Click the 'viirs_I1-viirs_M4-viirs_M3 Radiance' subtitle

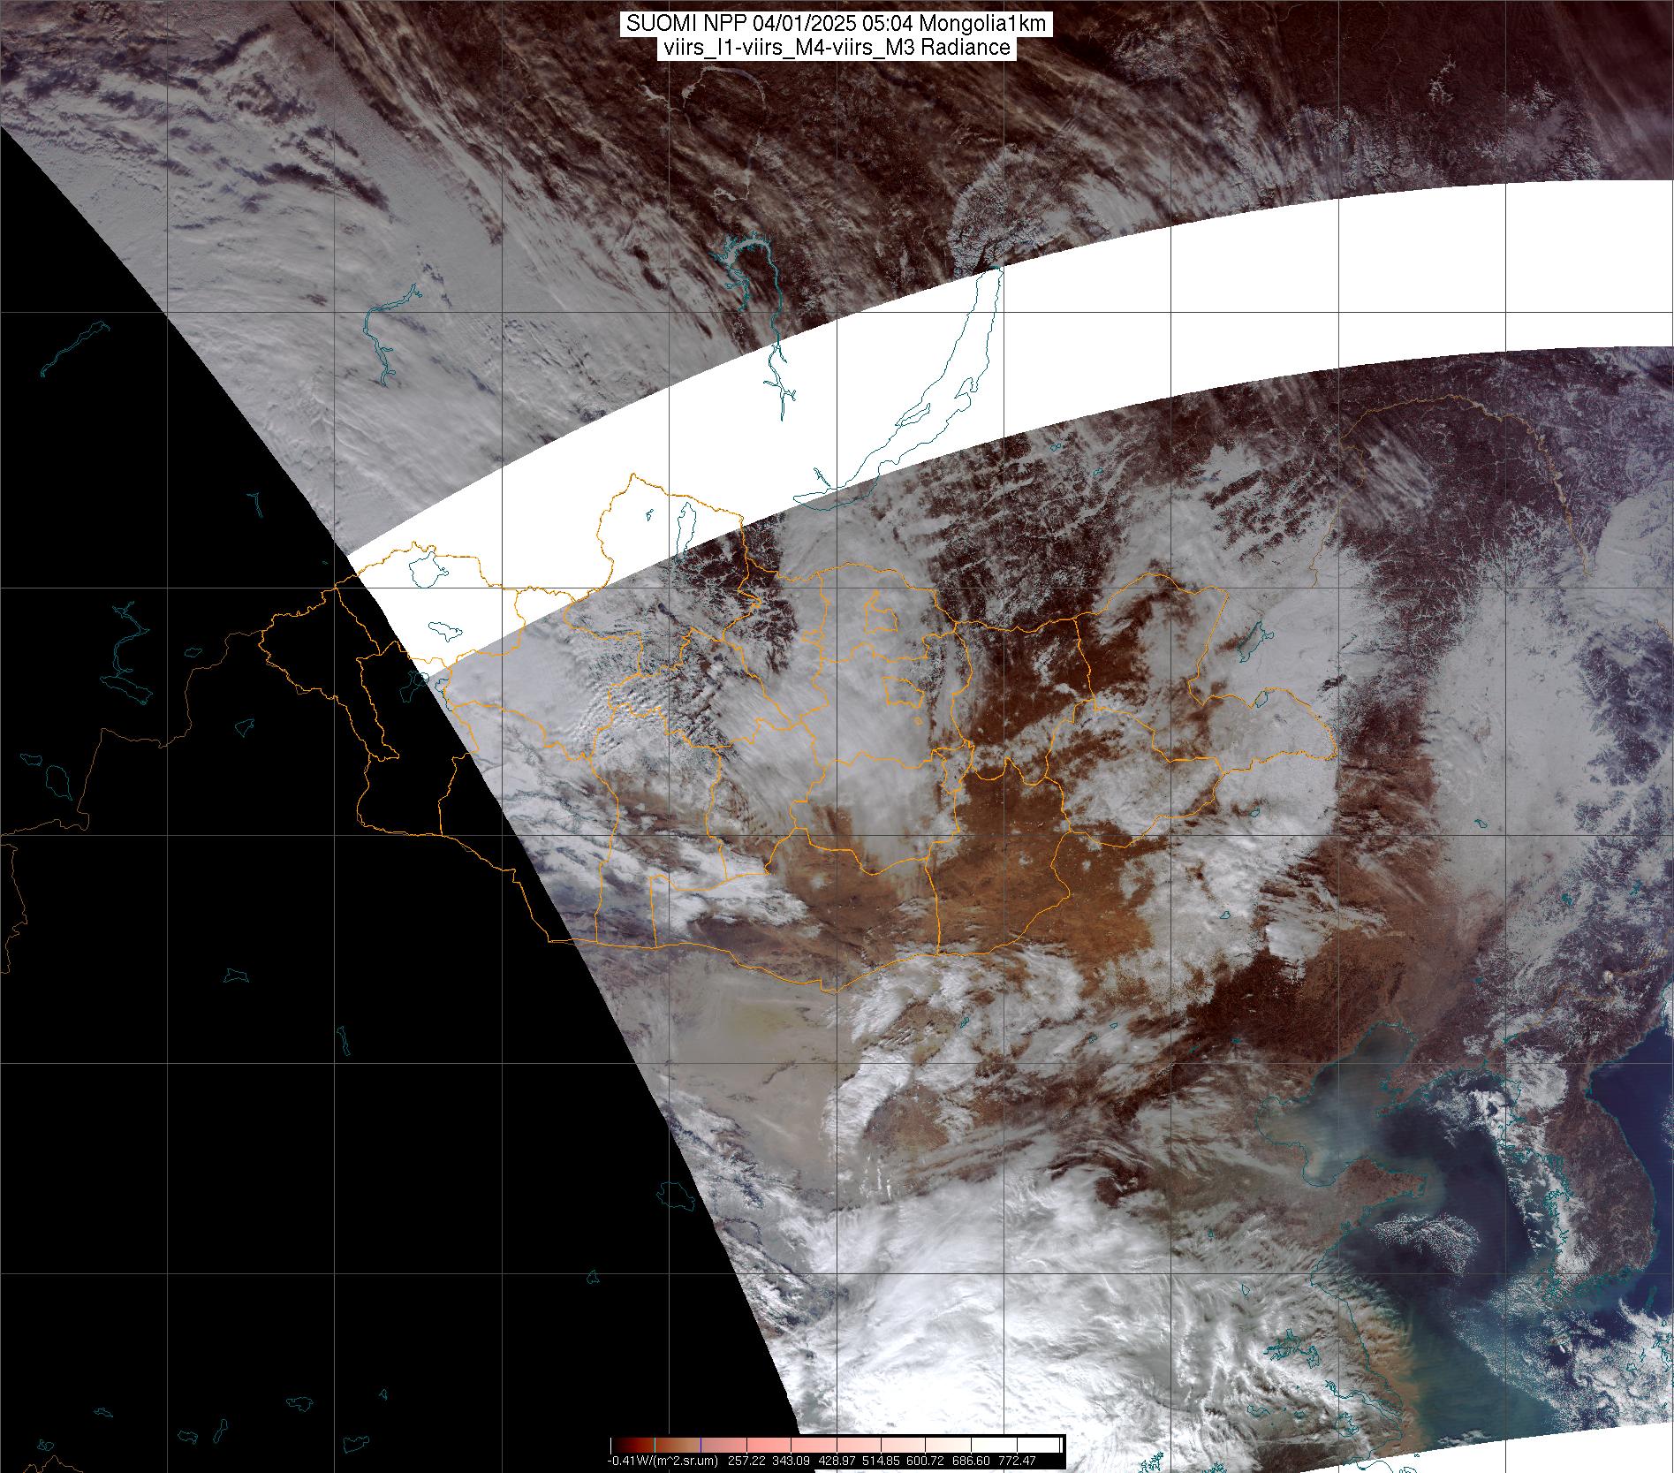point(836,48)
